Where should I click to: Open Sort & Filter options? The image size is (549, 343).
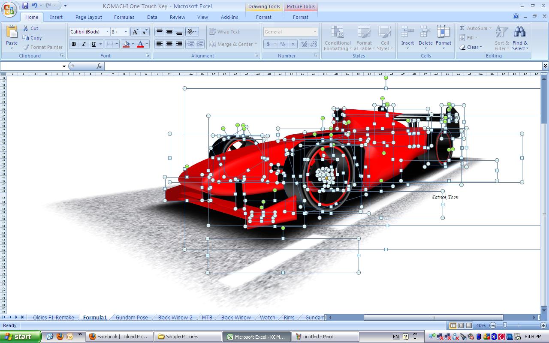pyautogui.click(x=501, y=38)
